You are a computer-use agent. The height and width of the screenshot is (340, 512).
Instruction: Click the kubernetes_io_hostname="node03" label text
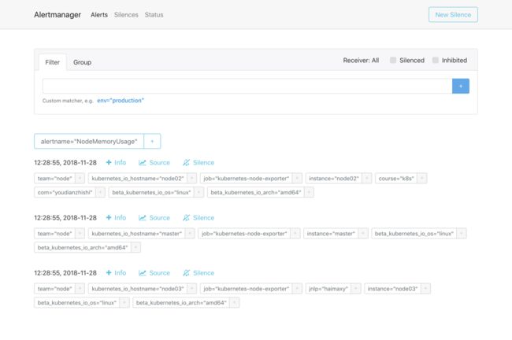(138, 289)
